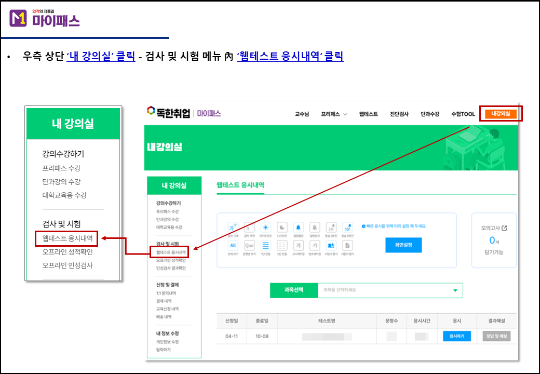
Task: Open the 웹테스트 menu in top navigation
Action: tap(369, 113)
